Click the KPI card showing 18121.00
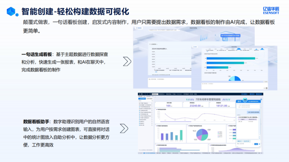 (x=222, y=104)
